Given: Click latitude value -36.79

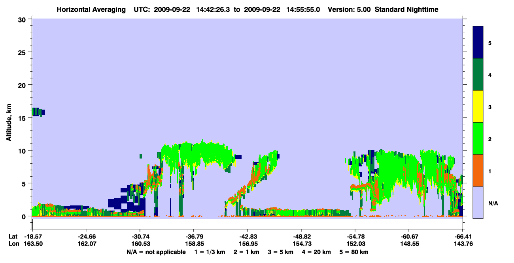Looking at the screenshot, I should (193, 236).
